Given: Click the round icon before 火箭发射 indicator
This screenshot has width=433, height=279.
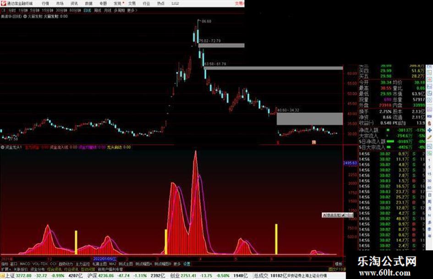Looking at the screenshot, I should click(x=25, y=16).
